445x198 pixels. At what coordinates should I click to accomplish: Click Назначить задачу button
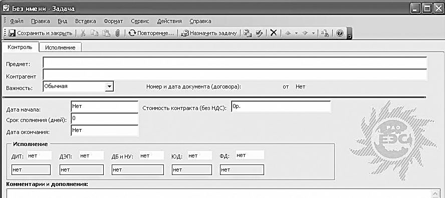click(209, 33)
